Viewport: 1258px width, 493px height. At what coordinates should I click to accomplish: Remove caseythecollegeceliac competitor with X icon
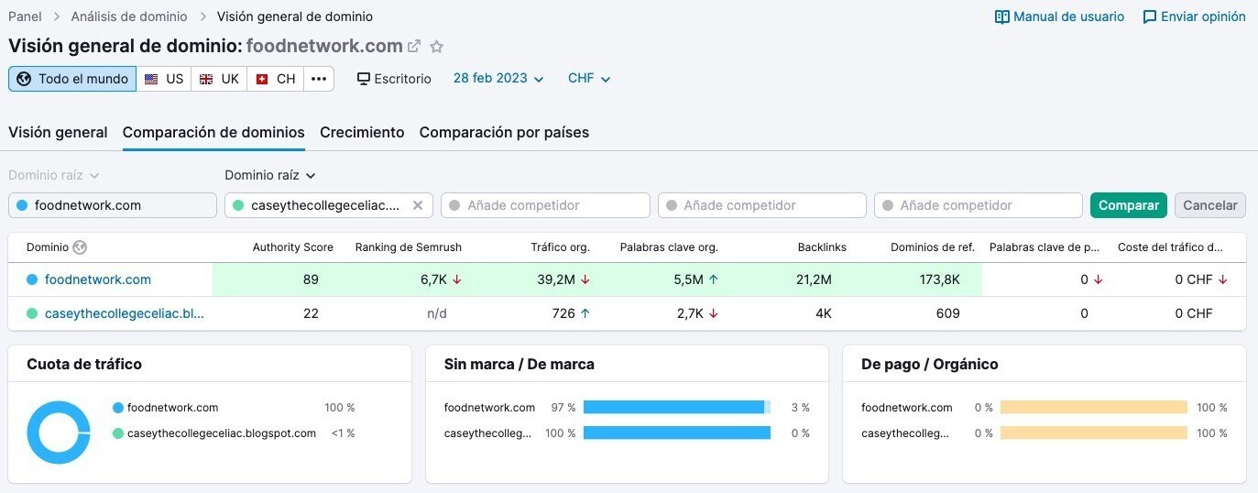(x=418, y=205)
